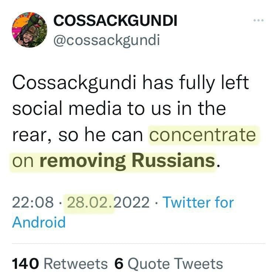This screenshot has height=277, width=277.
Task: Click the words 'social media' in tweet
Action: click(68, 109)
